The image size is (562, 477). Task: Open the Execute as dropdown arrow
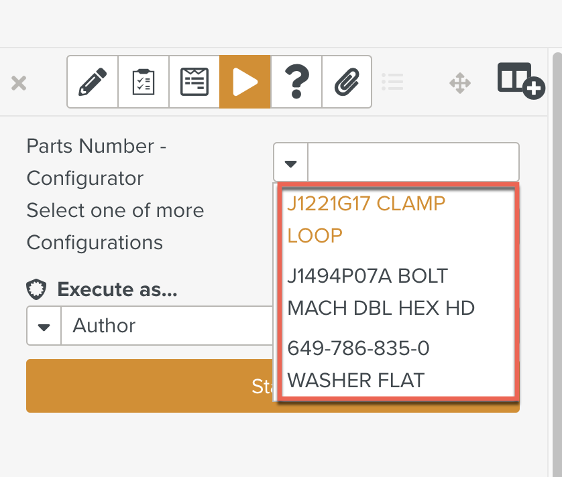[44, 326]
